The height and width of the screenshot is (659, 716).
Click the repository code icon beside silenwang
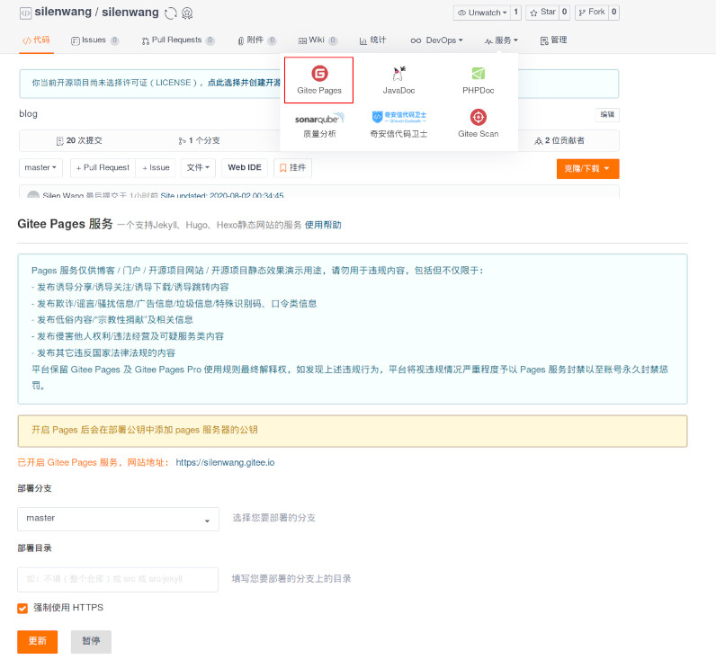[25, 13]
